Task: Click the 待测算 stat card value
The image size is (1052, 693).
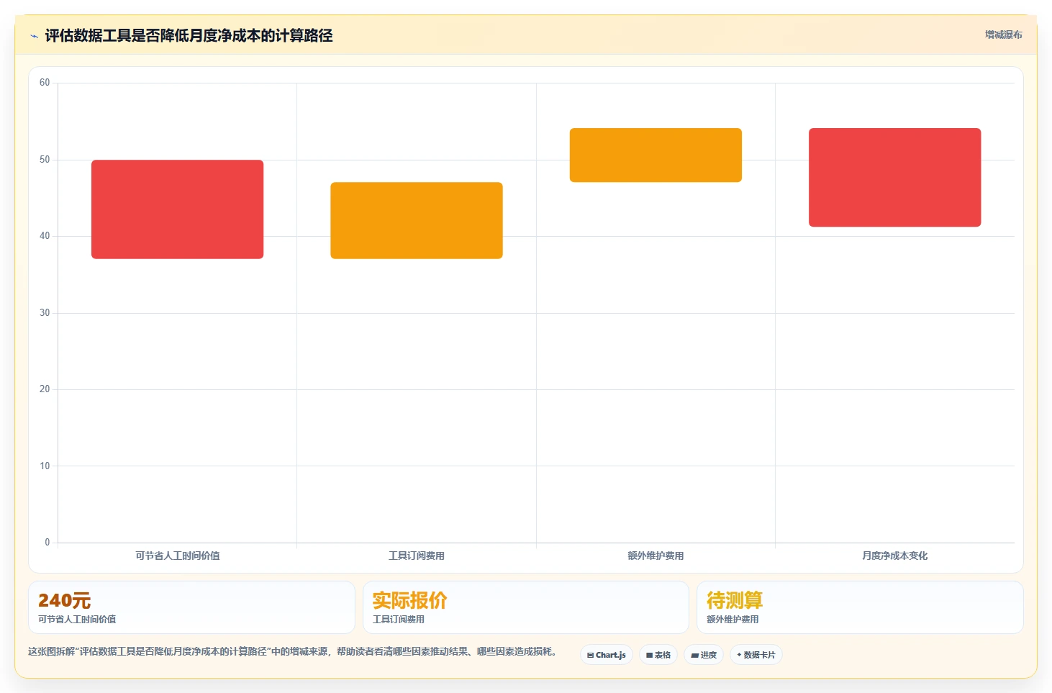Action: (x=735, y=600)
